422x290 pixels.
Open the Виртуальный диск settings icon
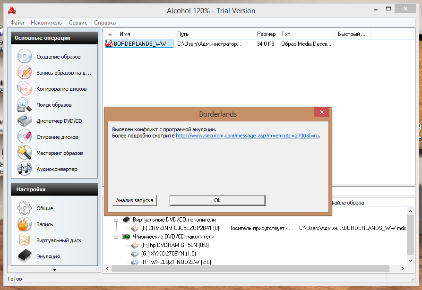tap(25, 240)
